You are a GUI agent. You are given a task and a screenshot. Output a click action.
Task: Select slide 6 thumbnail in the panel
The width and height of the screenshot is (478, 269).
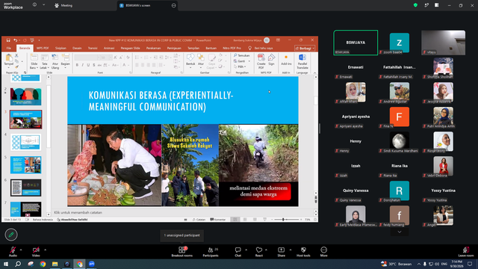(25, 188)
